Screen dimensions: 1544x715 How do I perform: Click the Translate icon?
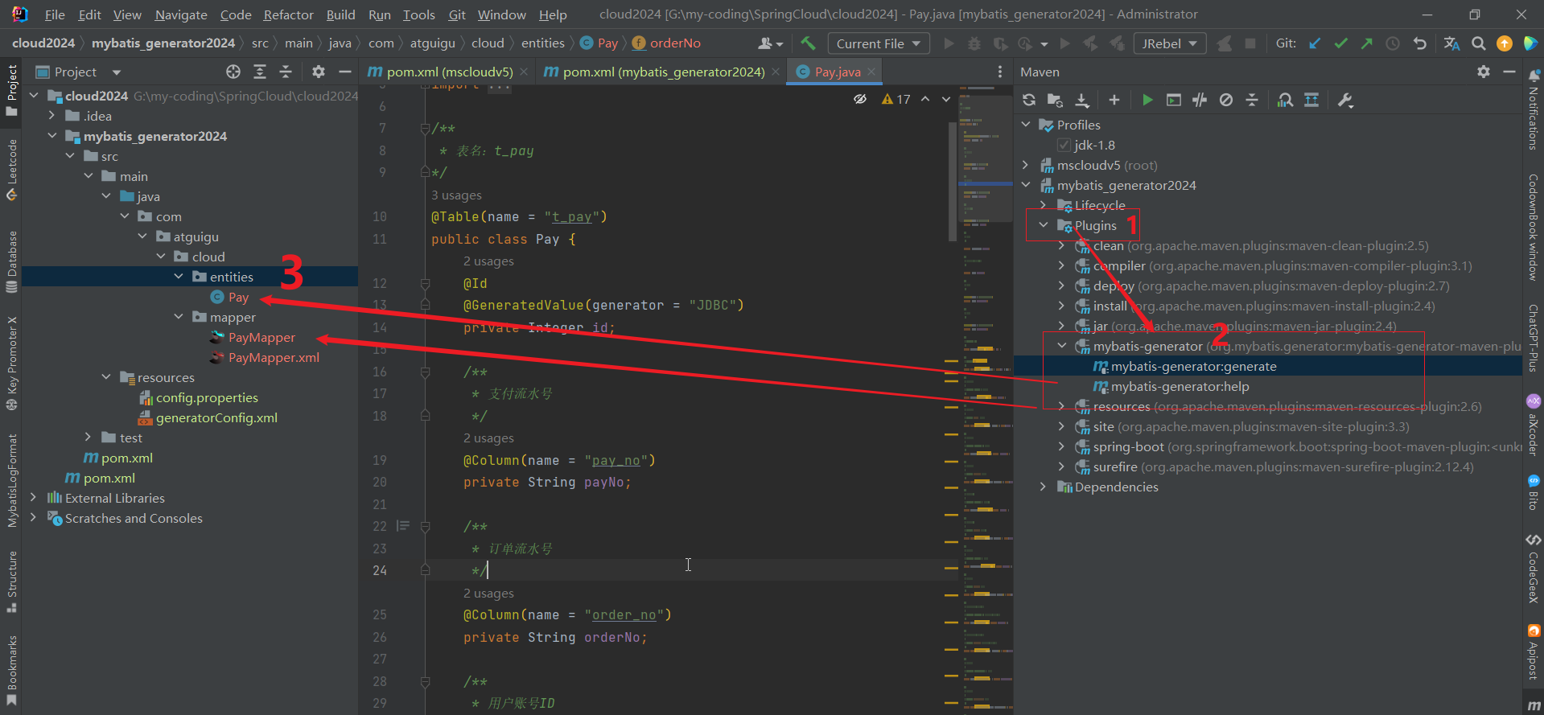[1451, 43]
